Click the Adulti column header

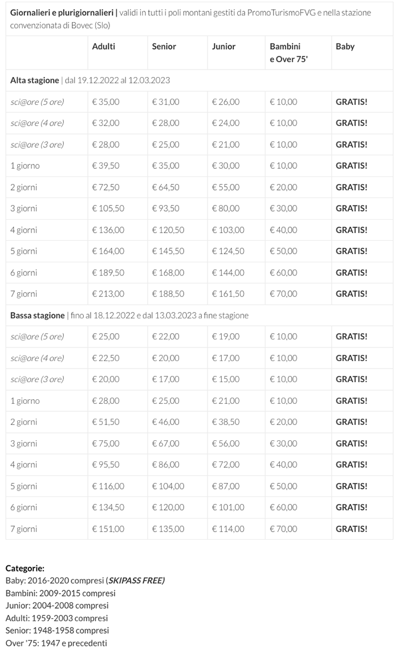point(104,46)
